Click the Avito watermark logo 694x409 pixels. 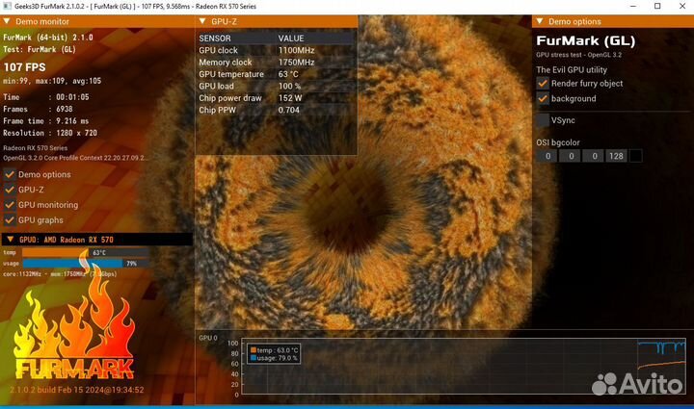click(x=637, y=383)
